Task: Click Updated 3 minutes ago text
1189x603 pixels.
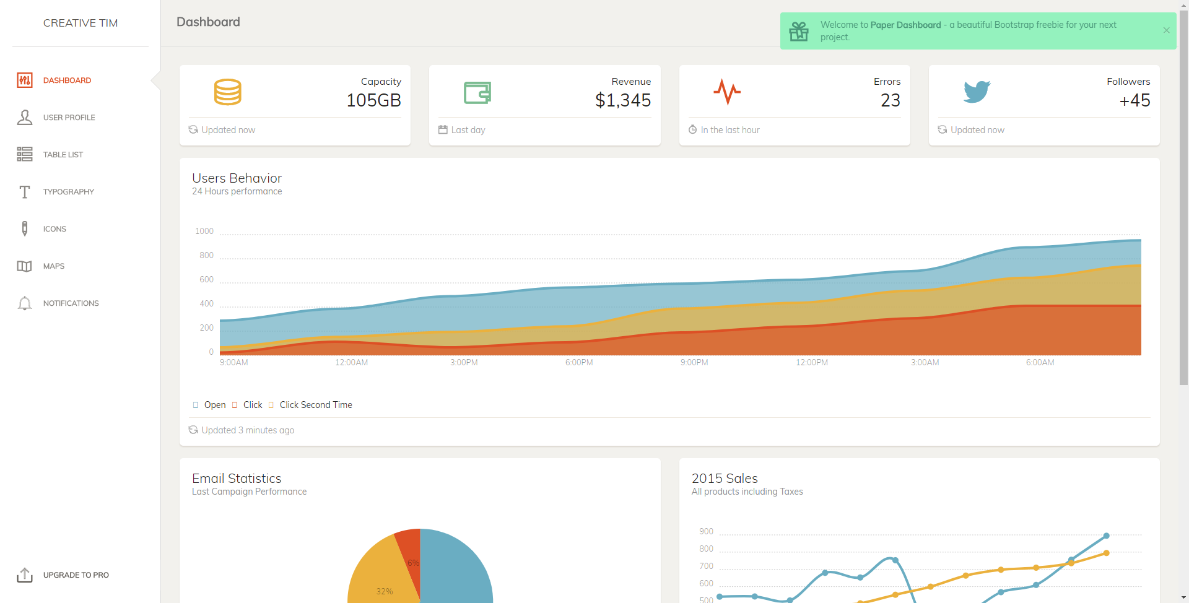Action: tap(248, 430)
